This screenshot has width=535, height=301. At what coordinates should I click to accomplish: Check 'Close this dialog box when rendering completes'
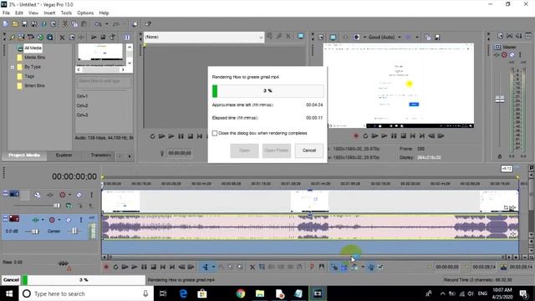(x=215, y=133)
